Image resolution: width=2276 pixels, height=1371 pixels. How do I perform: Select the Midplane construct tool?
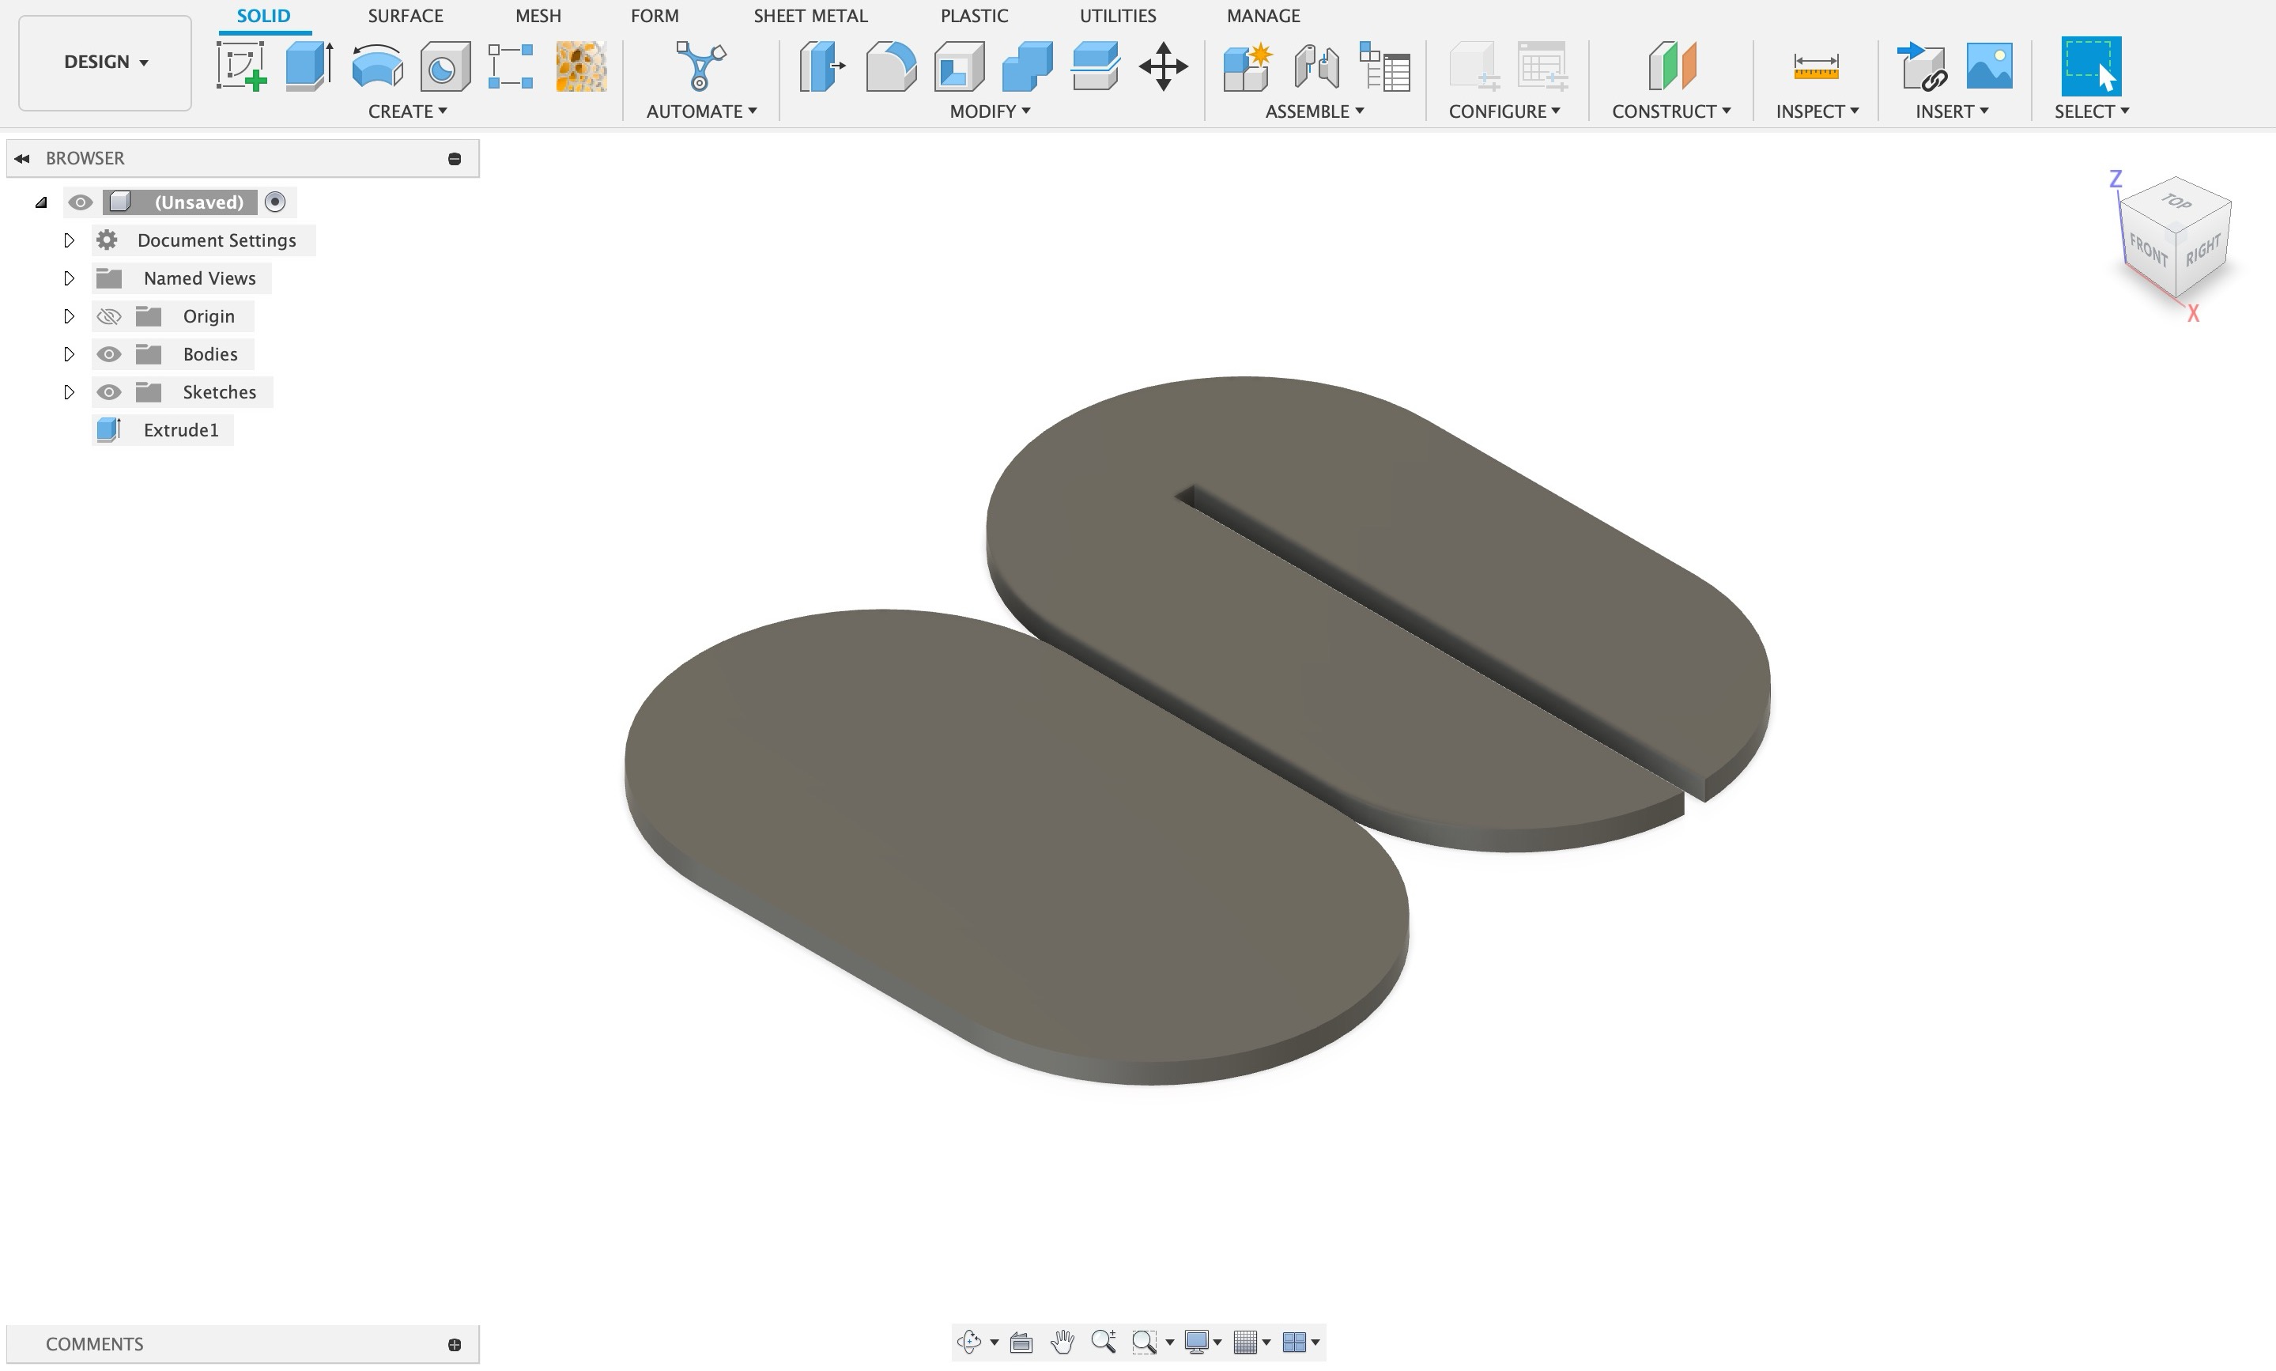pyautogui.click(x=1672, y=66)
